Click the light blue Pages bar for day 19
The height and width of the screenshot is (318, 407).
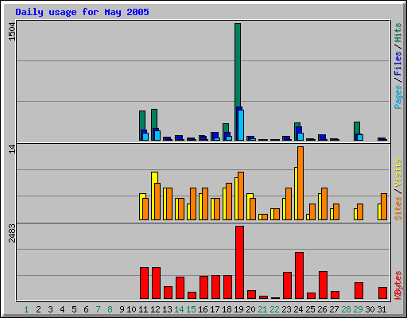(x=241, y=125)
